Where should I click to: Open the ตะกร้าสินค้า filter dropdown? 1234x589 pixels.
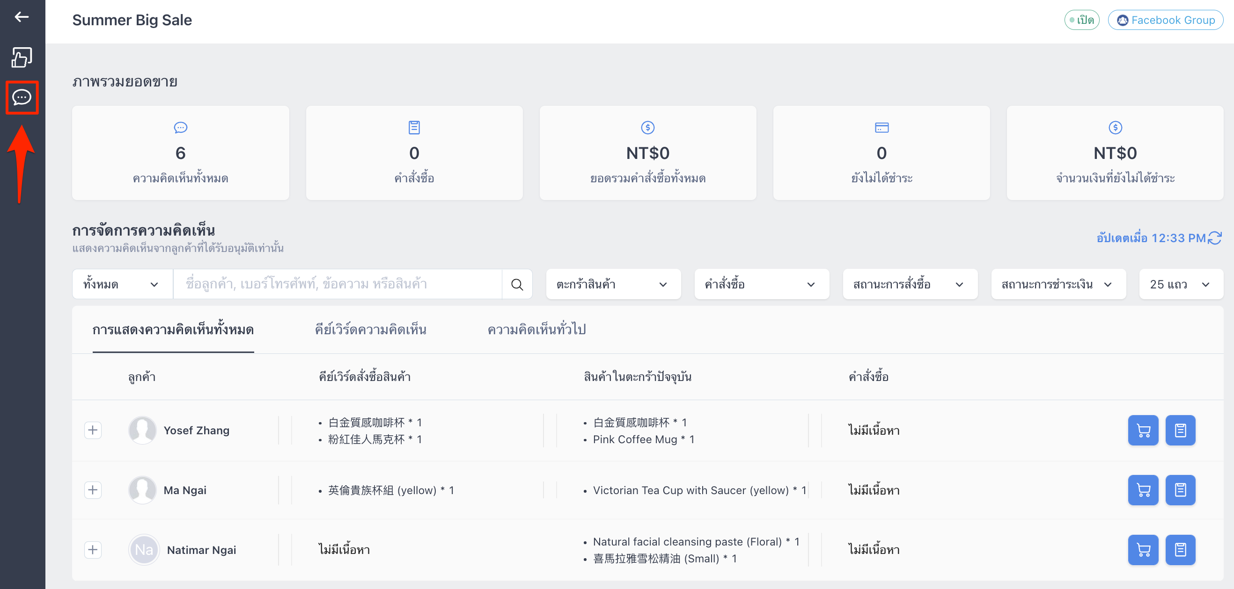613,284
